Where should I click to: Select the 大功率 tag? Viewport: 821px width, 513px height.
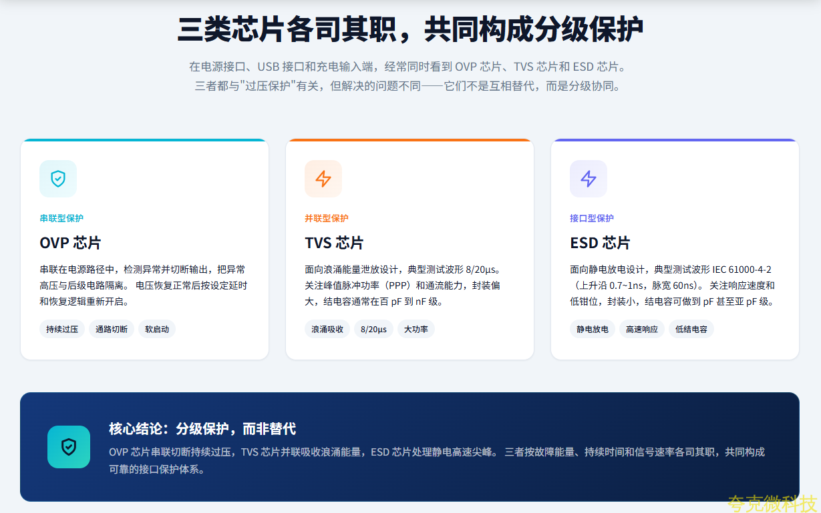tap(416, 329)
